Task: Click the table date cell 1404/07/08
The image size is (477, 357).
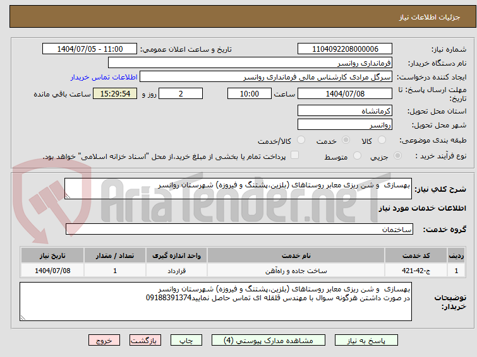Action: point(52,271)
